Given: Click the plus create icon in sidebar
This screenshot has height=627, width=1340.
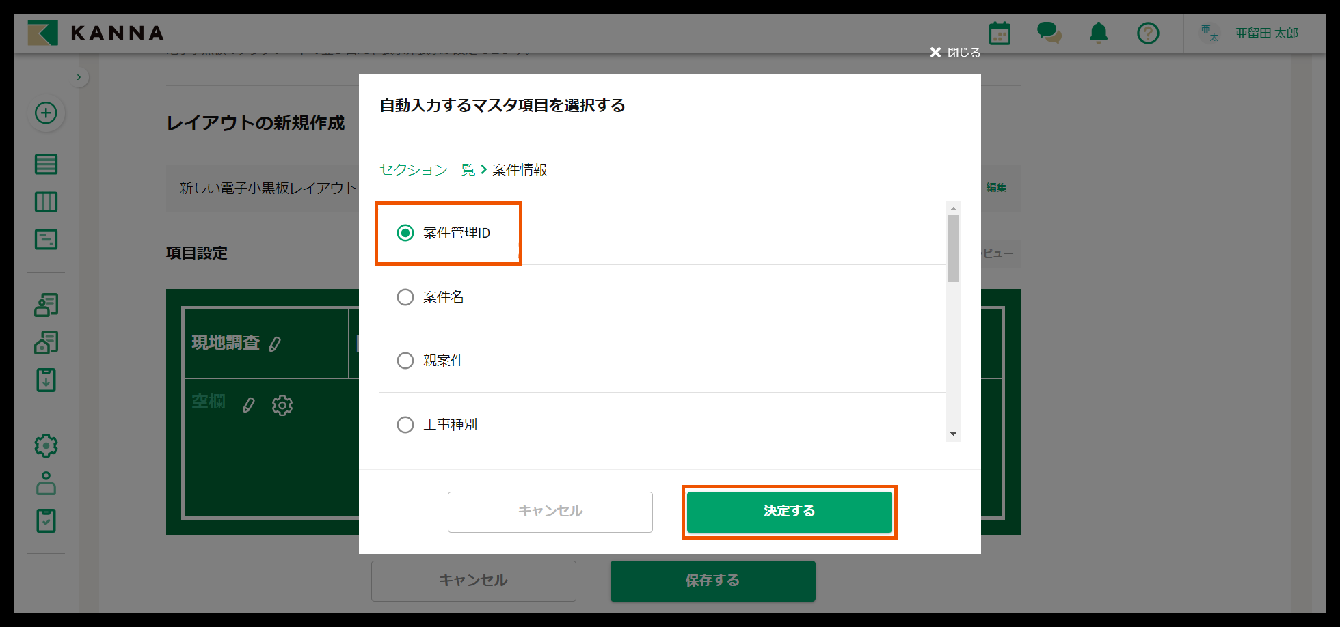Looking at the screenshot, I should tap(46, 113).
